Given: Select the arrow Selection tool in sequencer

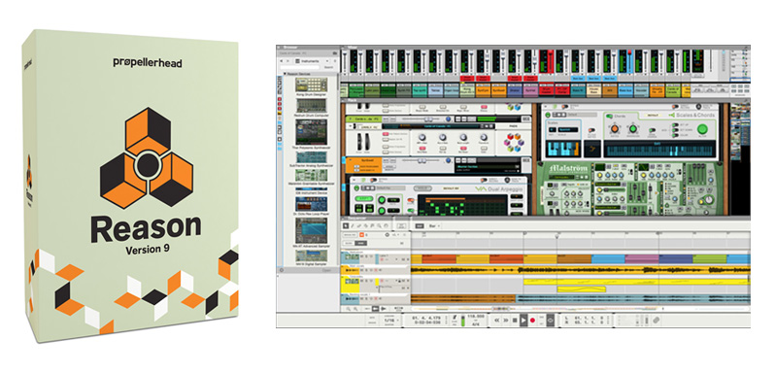Looking at the screenshot, I should tap(346, 225).
